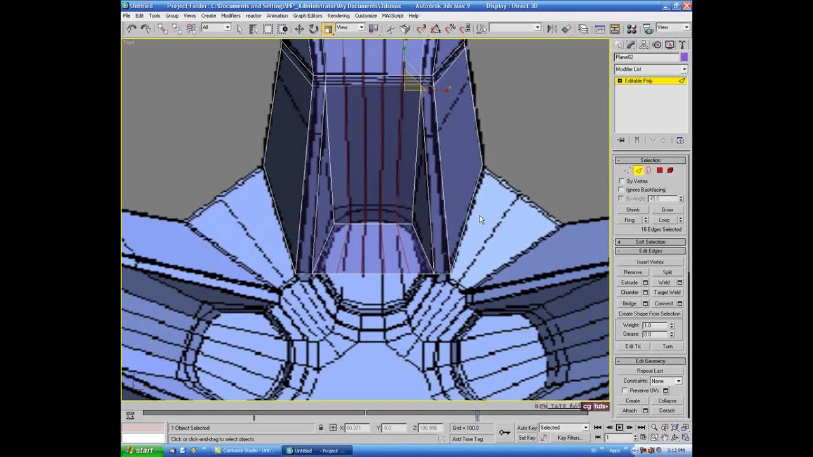813x457 pixels.
Task: Activate Select and Rotate tool
Action: click(x=313, y=29)
